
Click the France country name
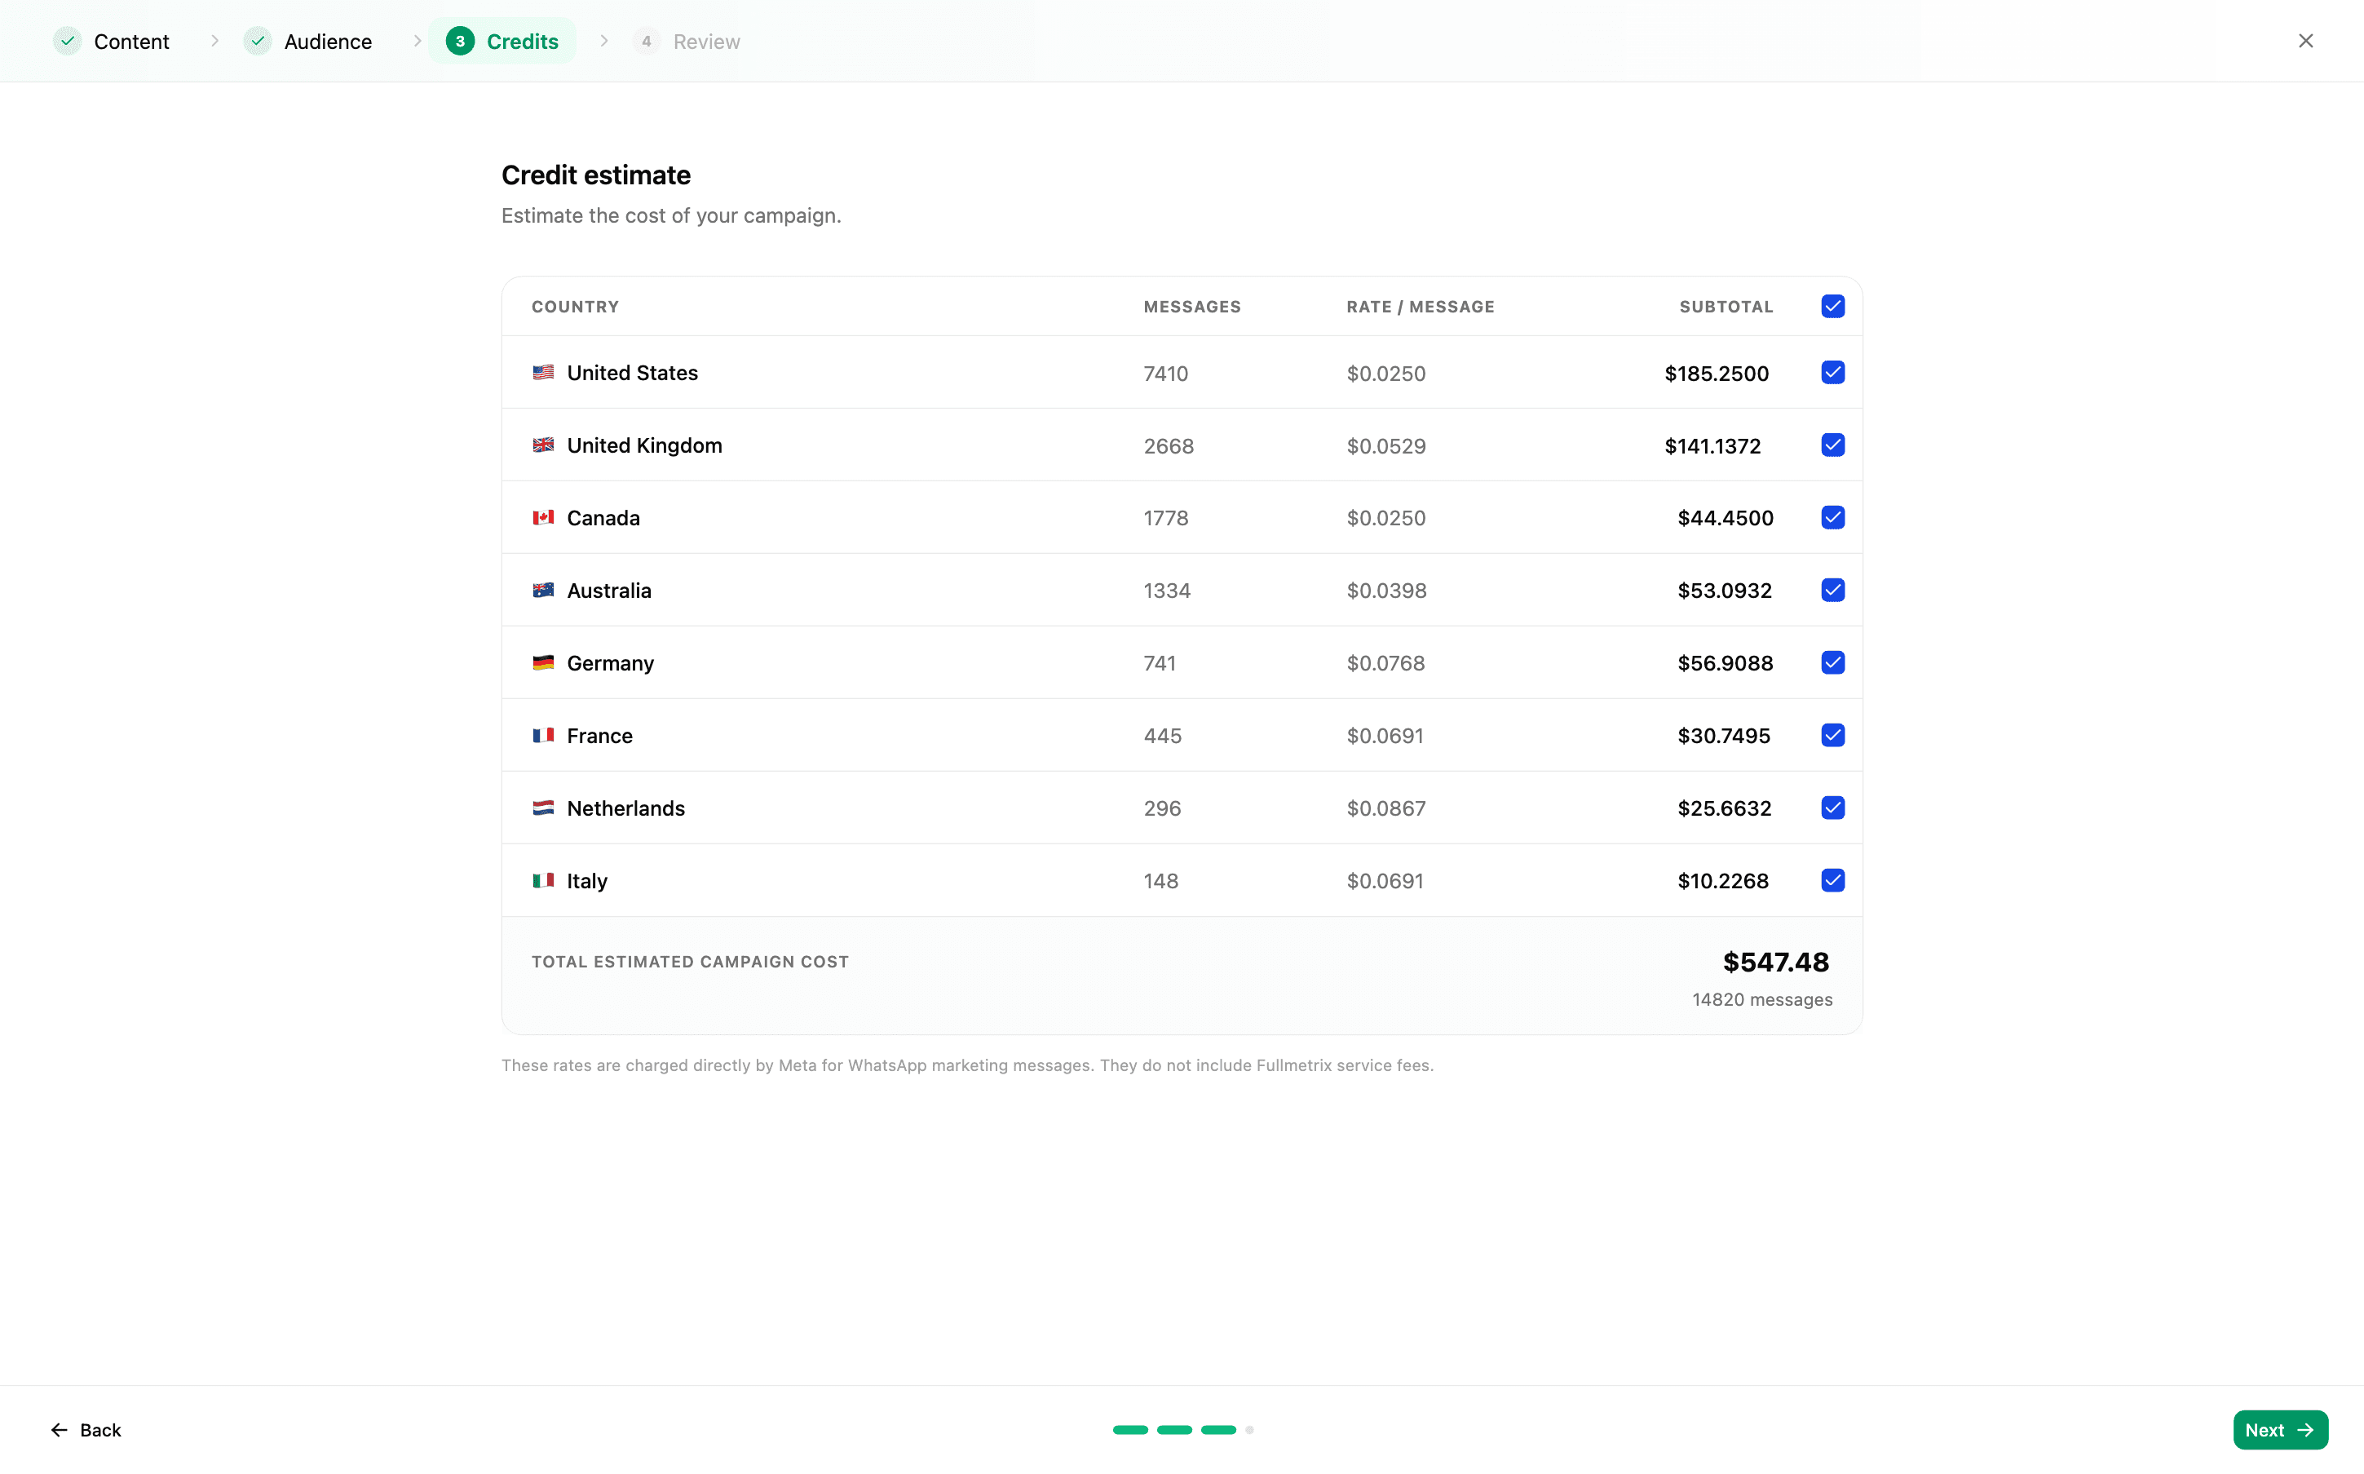tap(599, 736)
